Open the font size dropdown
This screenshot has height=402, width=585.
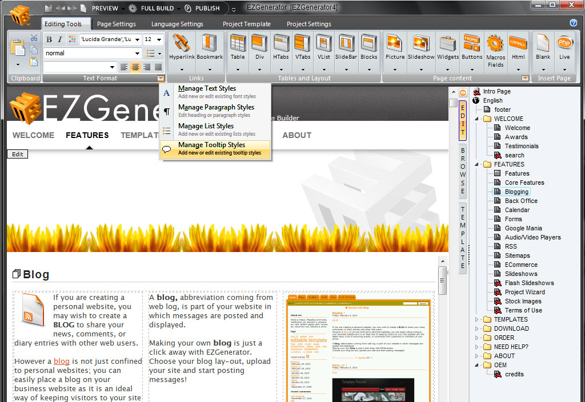coord(159,39)
